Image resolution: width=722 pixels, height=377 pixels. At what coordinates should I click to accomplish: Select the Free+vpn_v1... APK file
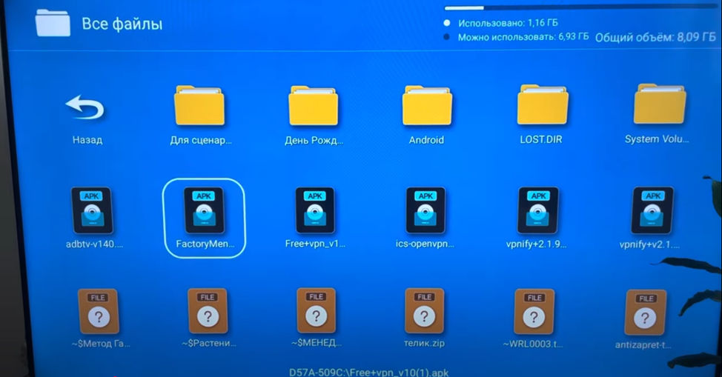[x=315, y=210]
